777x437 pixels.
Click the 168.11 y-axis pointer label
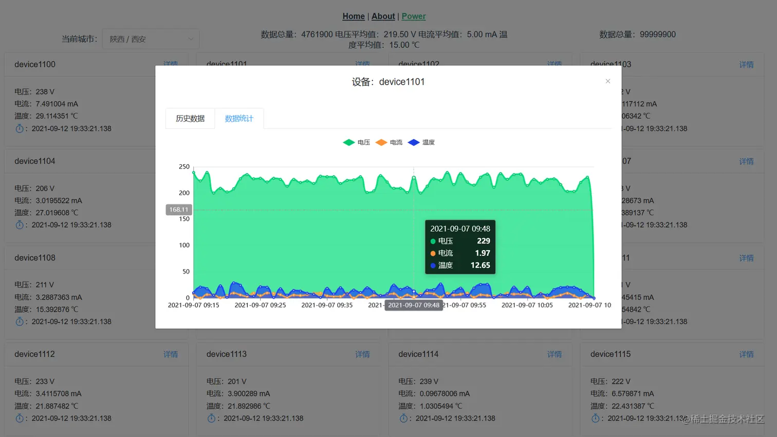179,210
